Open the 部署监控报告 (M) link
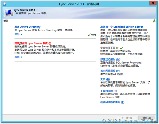This screenshot has width=159, height=124. (x=110, y=59)
